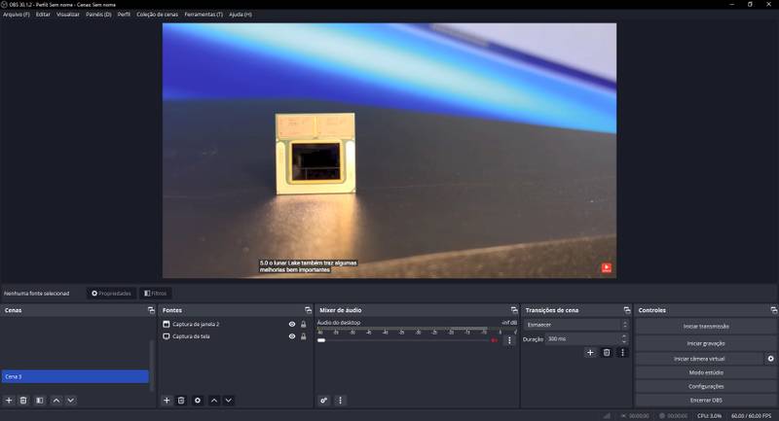The image size is (779, 421).
Task: Add a new scene transition
Action: [590, 353]
